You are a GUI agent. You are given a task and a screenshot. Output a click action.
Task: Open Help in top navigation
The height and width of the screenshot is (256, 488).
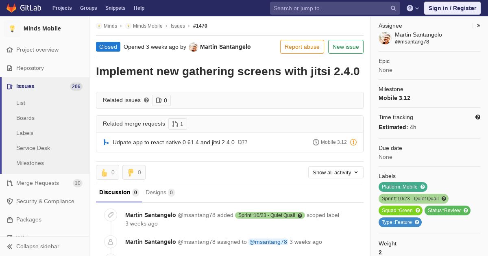[x=139, y=8]
